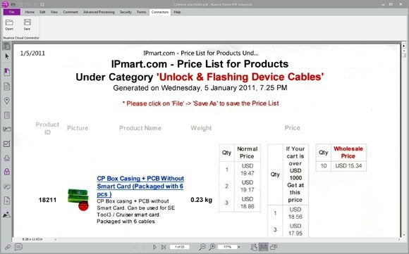Click the vertical scrollbar down arrow
Viewport: 409px width, 254px height.
click(x=404, y=234)
